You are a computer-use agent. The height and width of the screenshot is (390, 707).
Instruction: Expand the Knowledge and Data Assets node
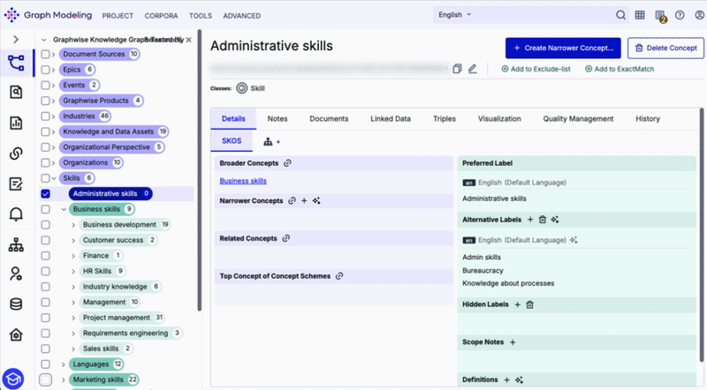click(53, 132)
